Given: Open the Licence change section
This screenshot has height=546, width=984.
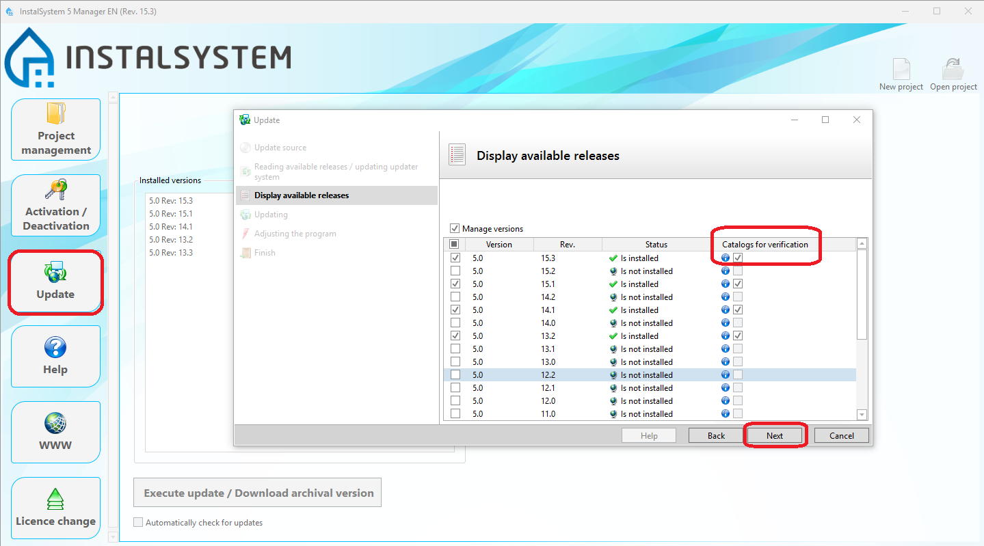Looking at the screenshot, I should point(55,508).
